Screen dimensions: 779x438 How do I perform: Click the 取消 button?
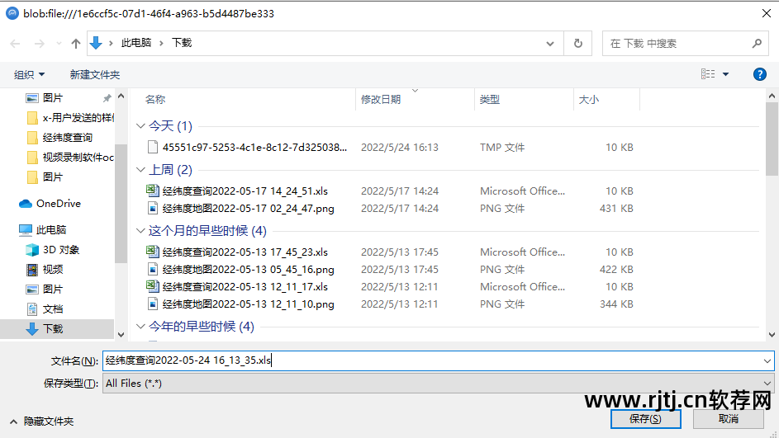(x=729, y=419)
